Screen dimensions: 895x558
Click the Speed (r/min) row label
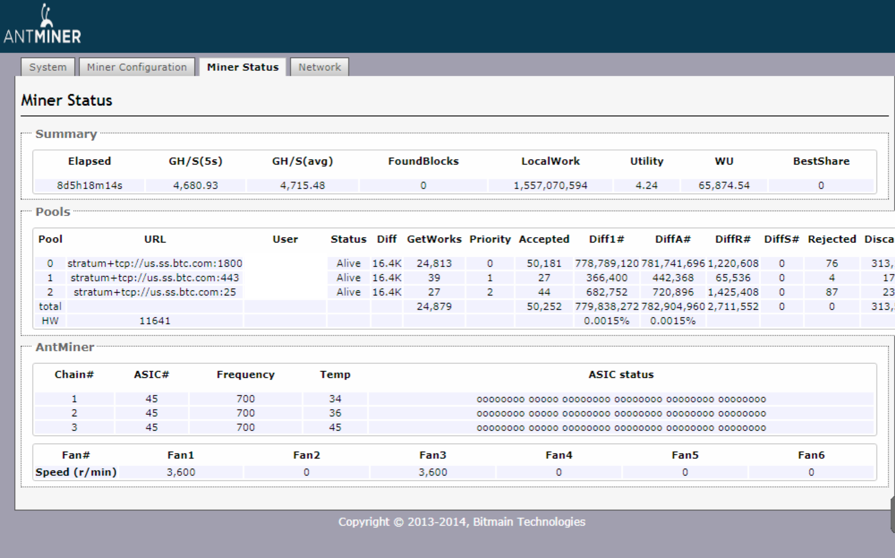[x=76, y=472]
